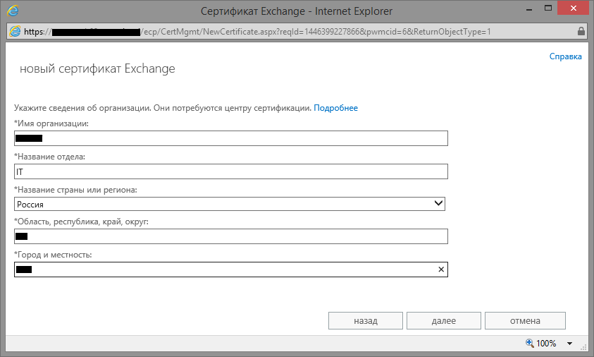The width and height of the screenshot is (594, 357).
Task: Click the security padlock icon in address bar
Action: (581, 31)
